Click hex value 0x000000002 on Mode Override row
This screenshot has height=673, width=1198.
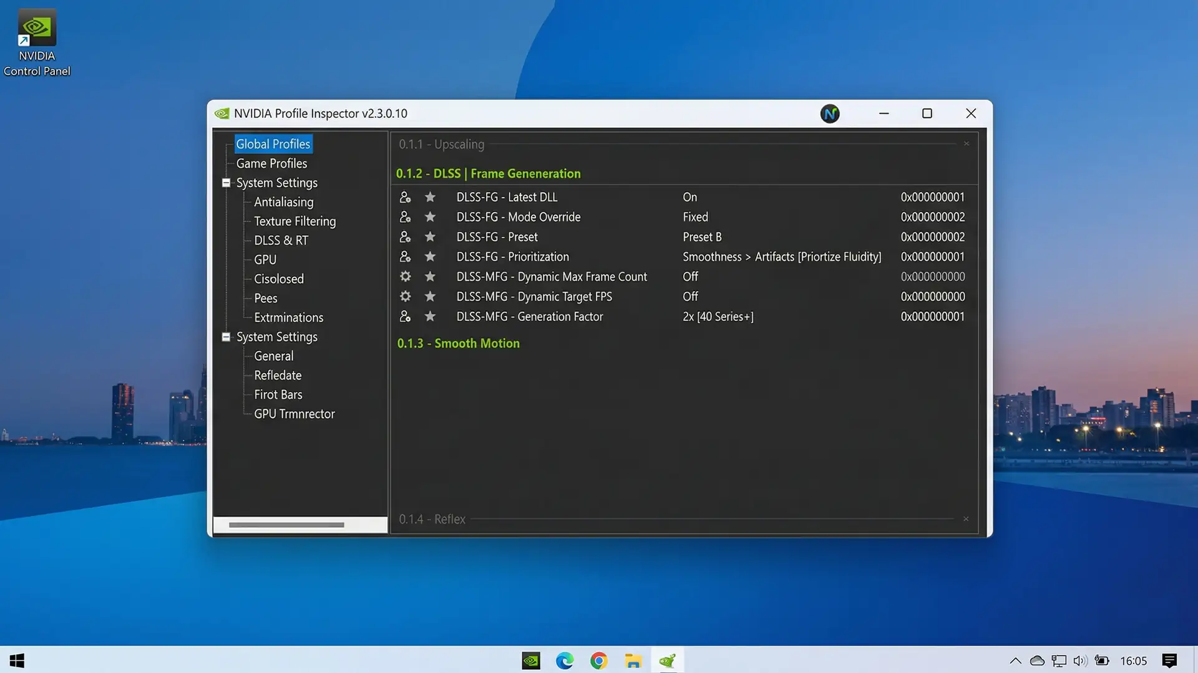pos(933,217)
